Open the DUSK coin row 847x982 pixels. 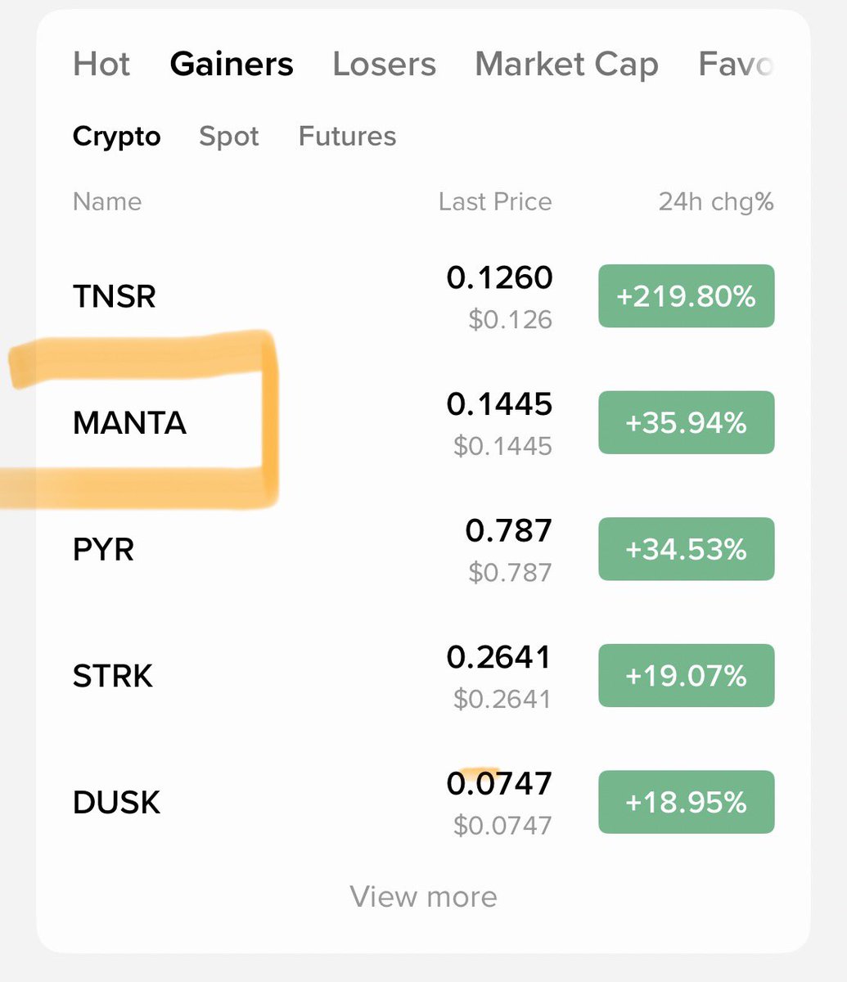click(x=423, y=802)
